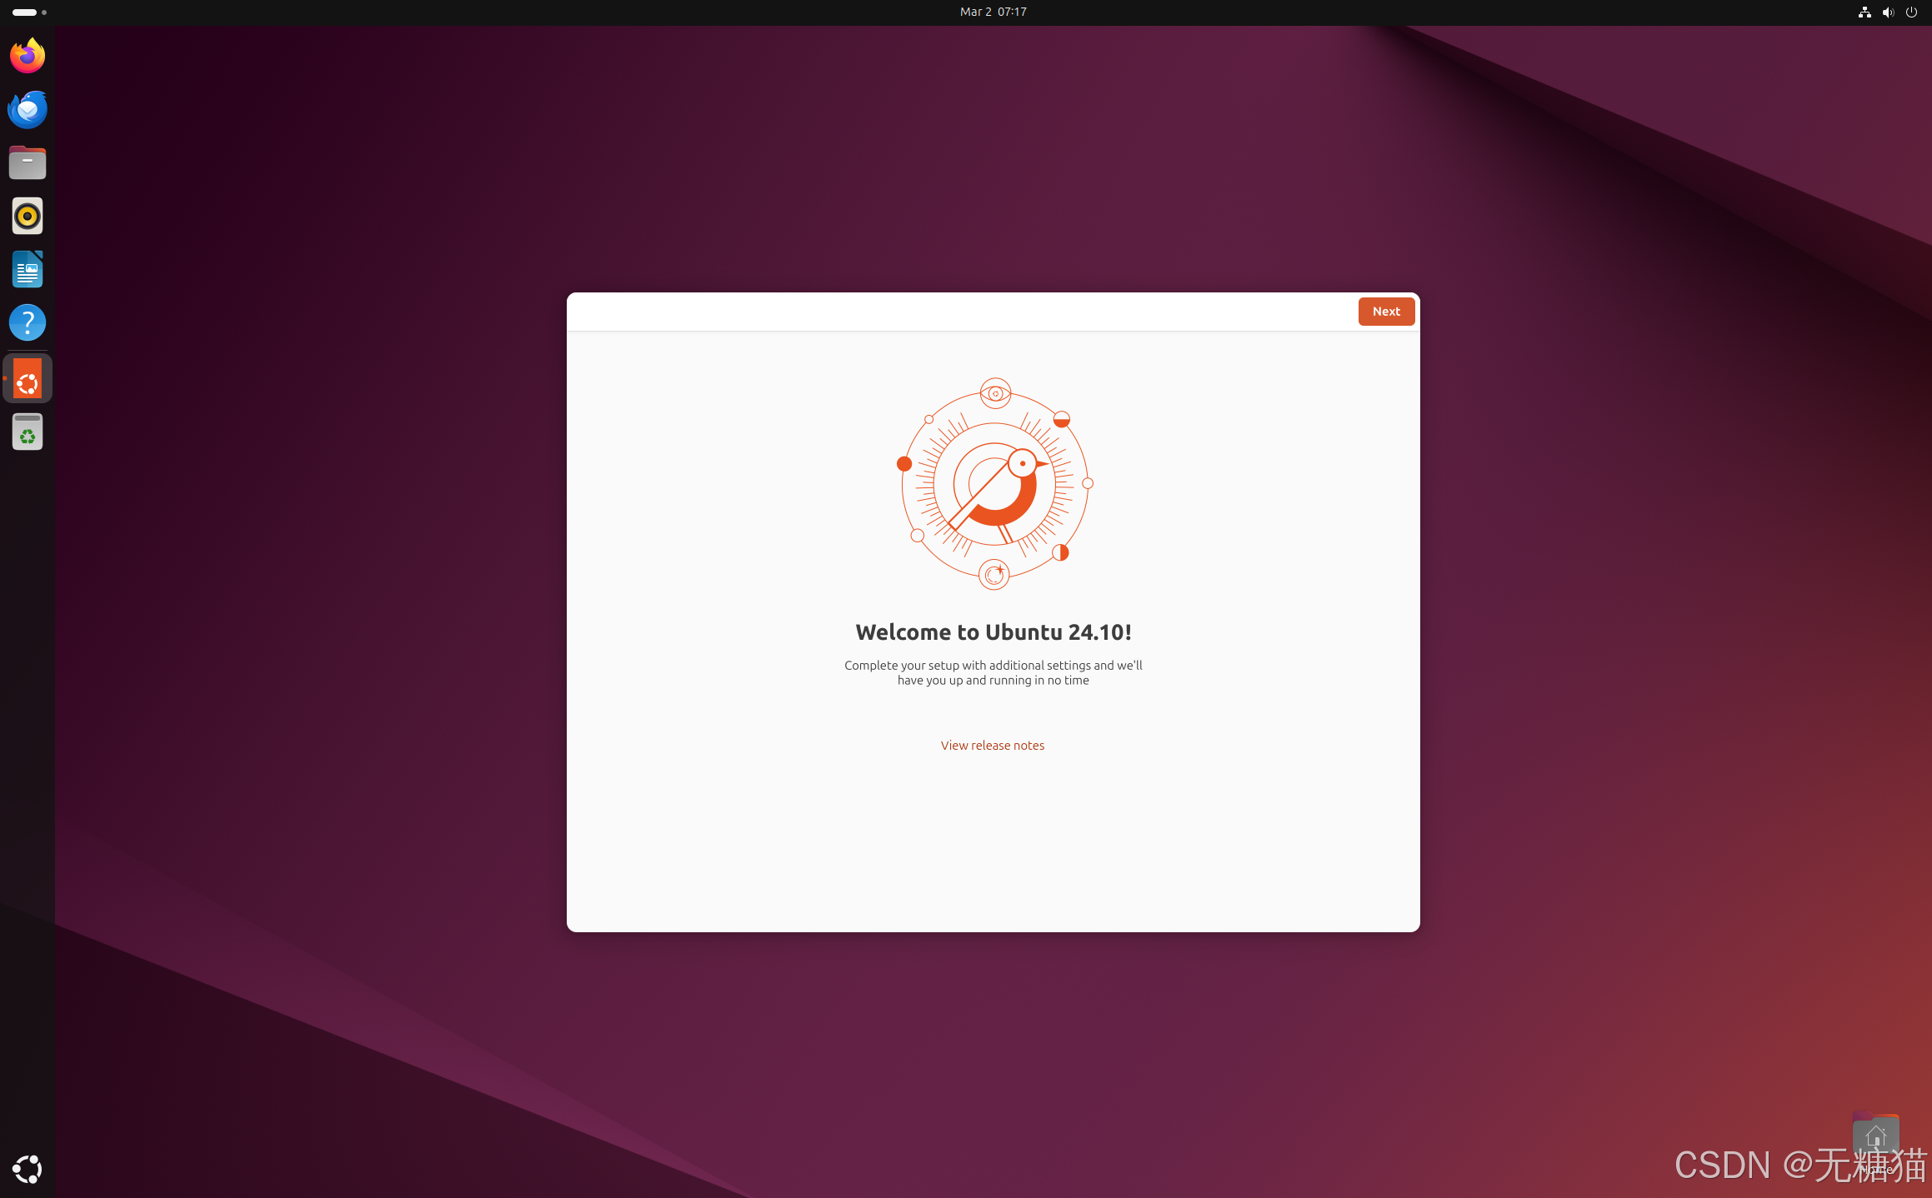Click the Activities workspace indicator pill
The width and height of the screenshot is (1932, 1198).
point(25,12)
